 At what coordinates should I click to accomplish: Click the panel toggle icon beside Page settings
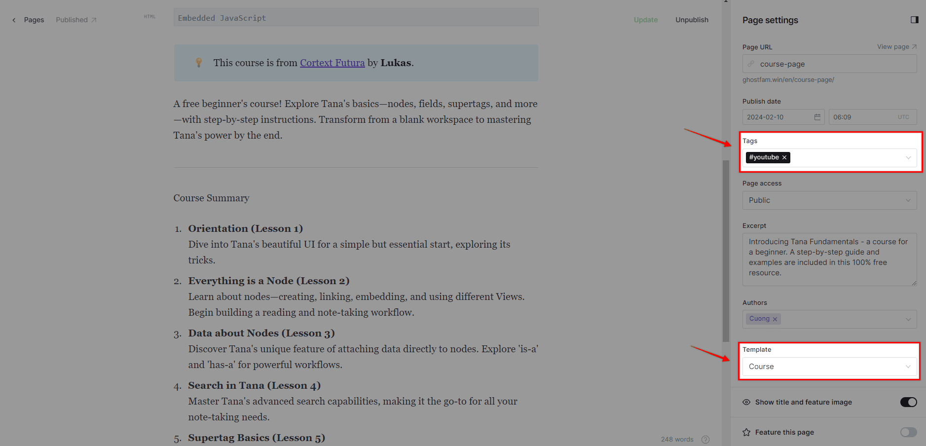pos(915,20)
